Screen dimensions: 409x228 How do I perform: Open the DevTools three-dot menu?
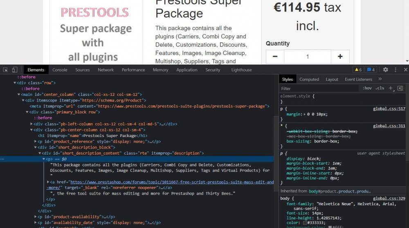(x=396, y=70)
